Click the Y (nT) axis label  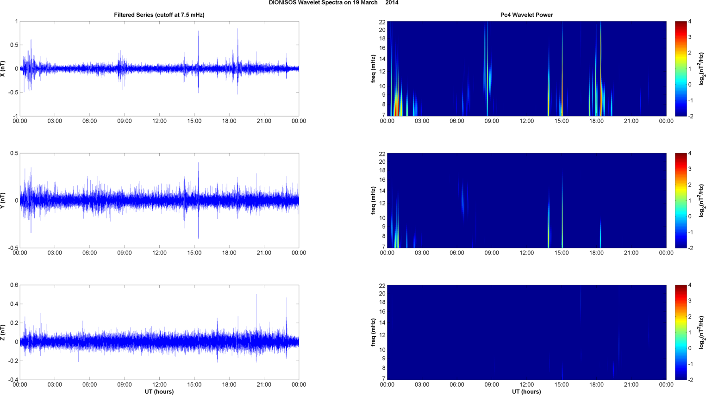pos(3,200)
